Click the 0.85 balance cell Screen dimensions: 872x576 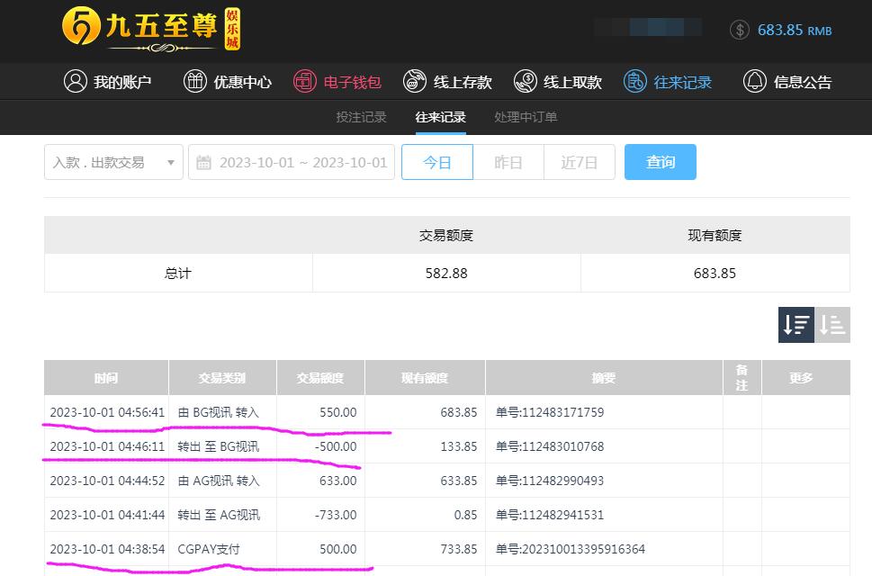pyautogui.click(x=465, y=515)
